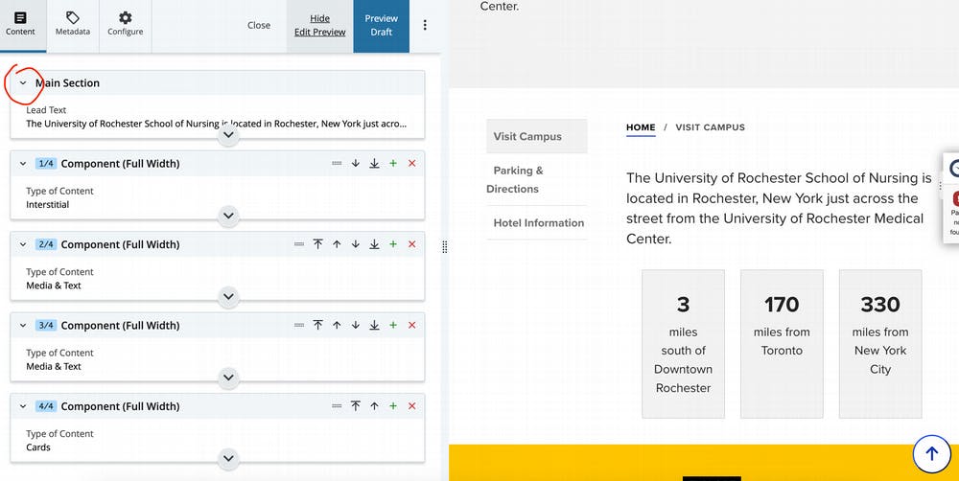
Task: Open the Configure tab
Action: pos(126,25)
